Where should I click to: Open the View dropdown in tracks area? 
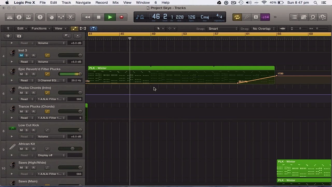click(x=60, y=29)
